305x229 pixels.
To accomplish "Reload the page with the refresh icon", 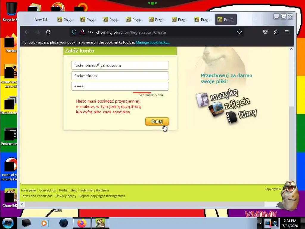I will click(x=48, y=32).
